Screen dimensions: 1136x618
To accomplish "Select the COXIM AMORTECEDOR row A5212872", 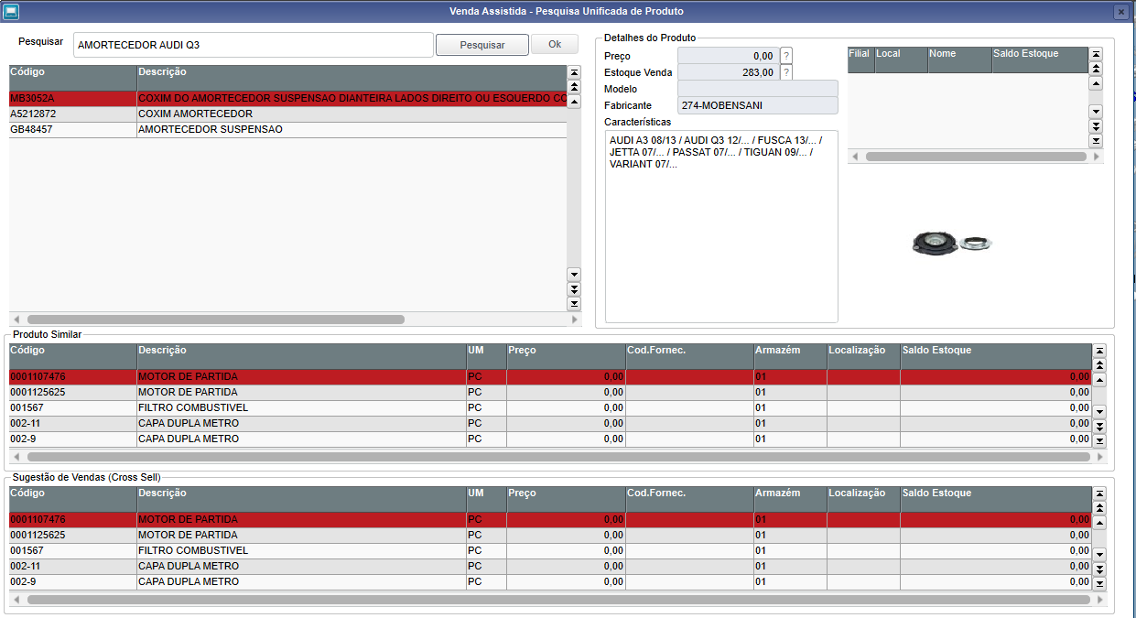I will coord(288,114).
